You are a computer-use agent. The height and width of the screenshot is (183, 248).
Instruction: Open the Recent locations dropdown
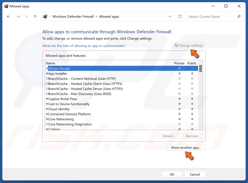(x=27, y=17)
